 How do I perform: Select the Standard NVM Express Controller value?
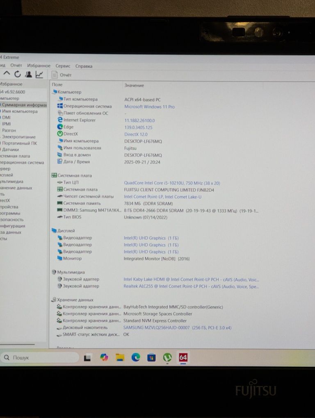point(155,321)
